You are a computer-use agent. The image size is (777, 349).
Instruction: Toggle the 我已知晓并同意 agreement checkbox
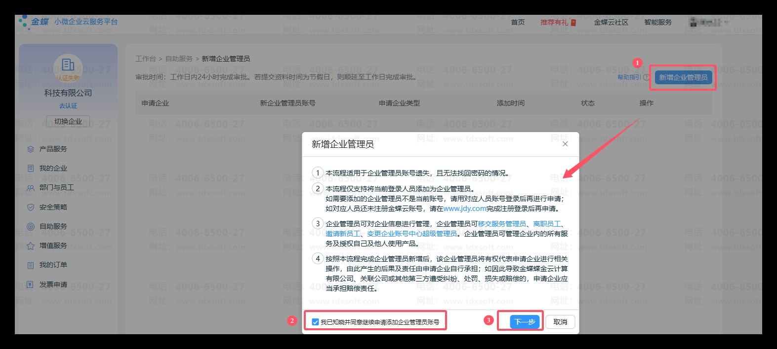point(315,322)
